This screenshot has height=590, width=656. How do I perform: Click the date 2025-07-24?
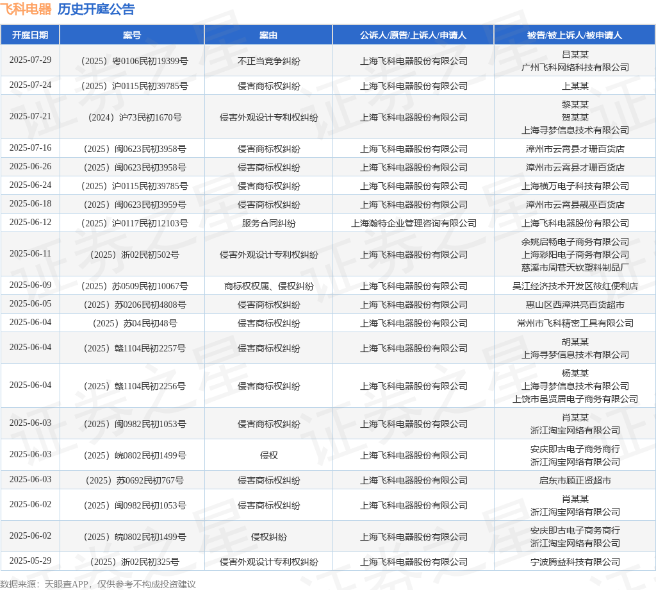coord(31,85)
